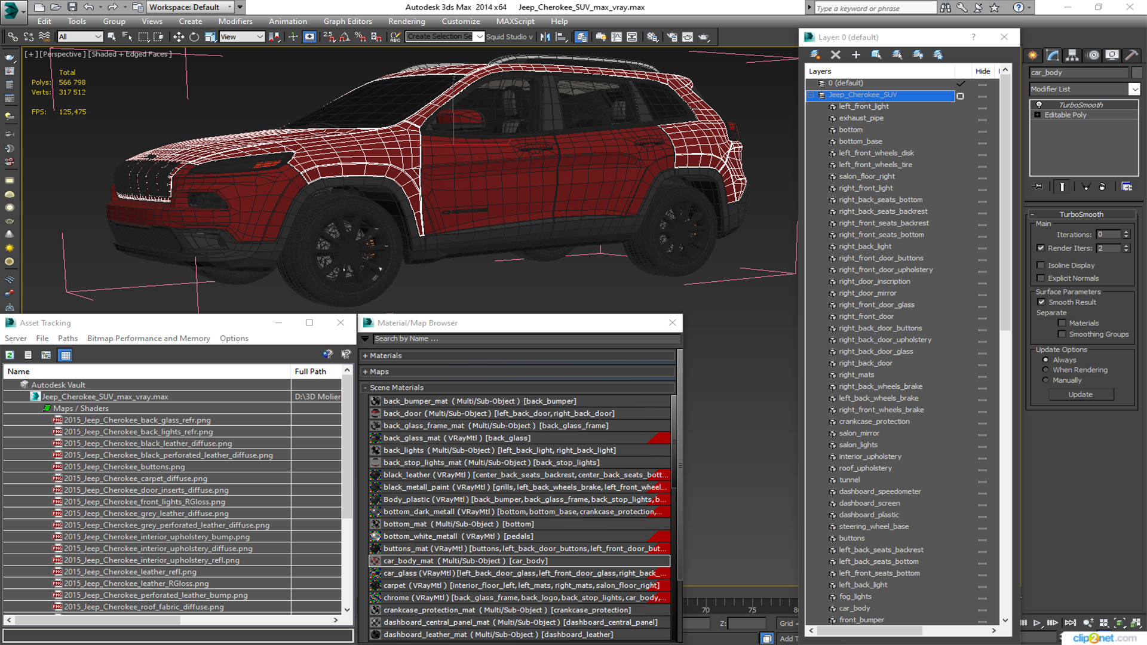
Task: Click the car_body object color swatch
Action: 1137,73
